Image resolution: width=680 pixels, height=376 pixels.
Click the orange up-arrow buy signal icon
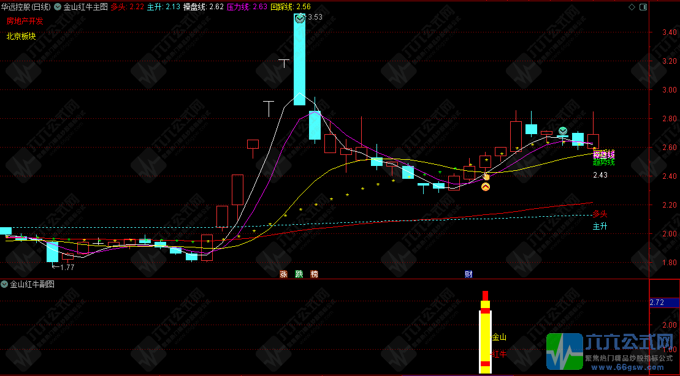tap(486, 187)
